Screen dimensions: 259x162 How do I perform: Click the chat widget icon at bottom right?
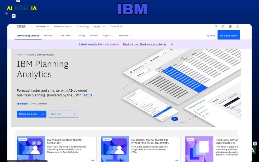(254, 143)
